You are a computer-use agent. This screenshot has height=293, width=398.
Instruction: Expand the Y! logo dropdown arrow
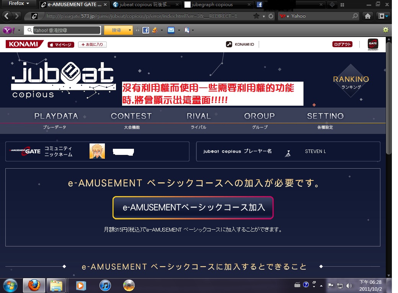19,31
